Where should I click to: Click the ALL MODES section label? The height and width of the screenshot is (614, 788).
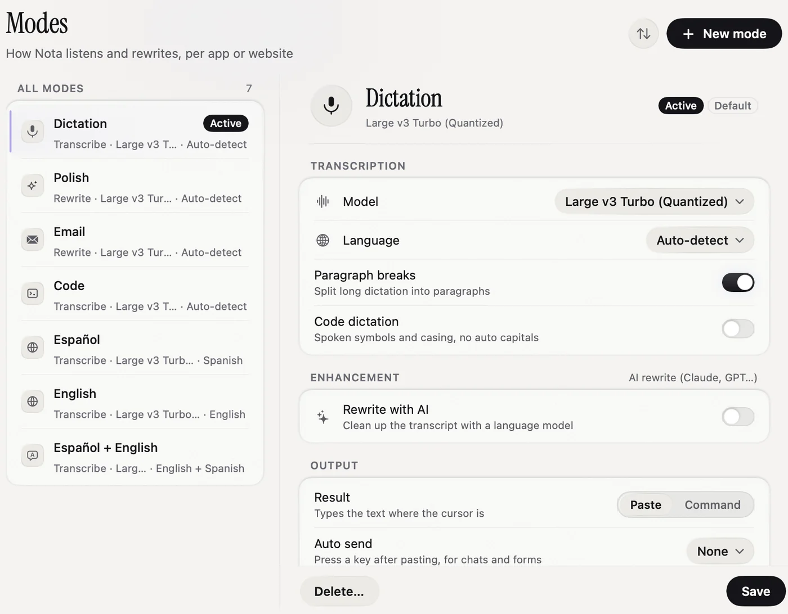[x=50, y=88]
